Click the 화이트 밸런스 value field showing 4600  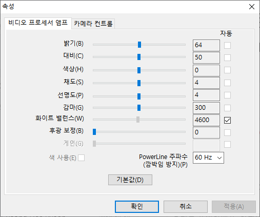206,120
